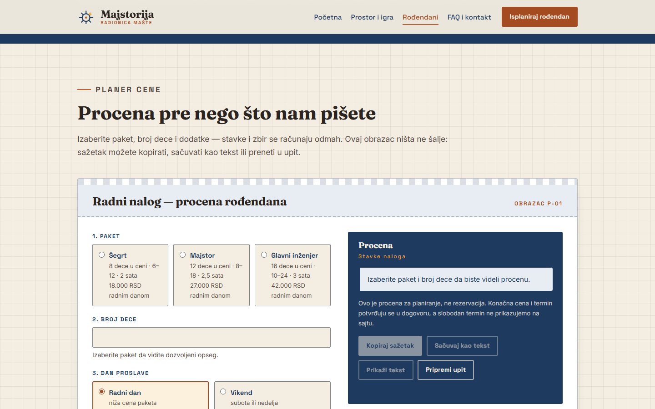655x409 pixels.
Task: Click the 'OBRAZAC P-01' label
Action: (x=539, y=204)
